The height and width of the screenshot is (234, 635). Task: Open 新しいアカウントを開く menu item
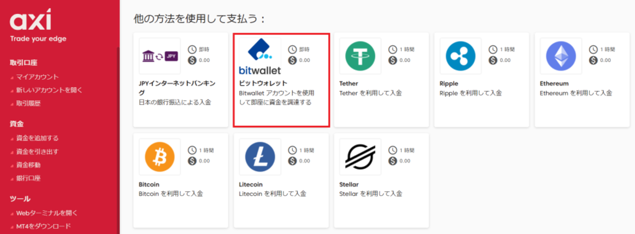pos(49,90)
